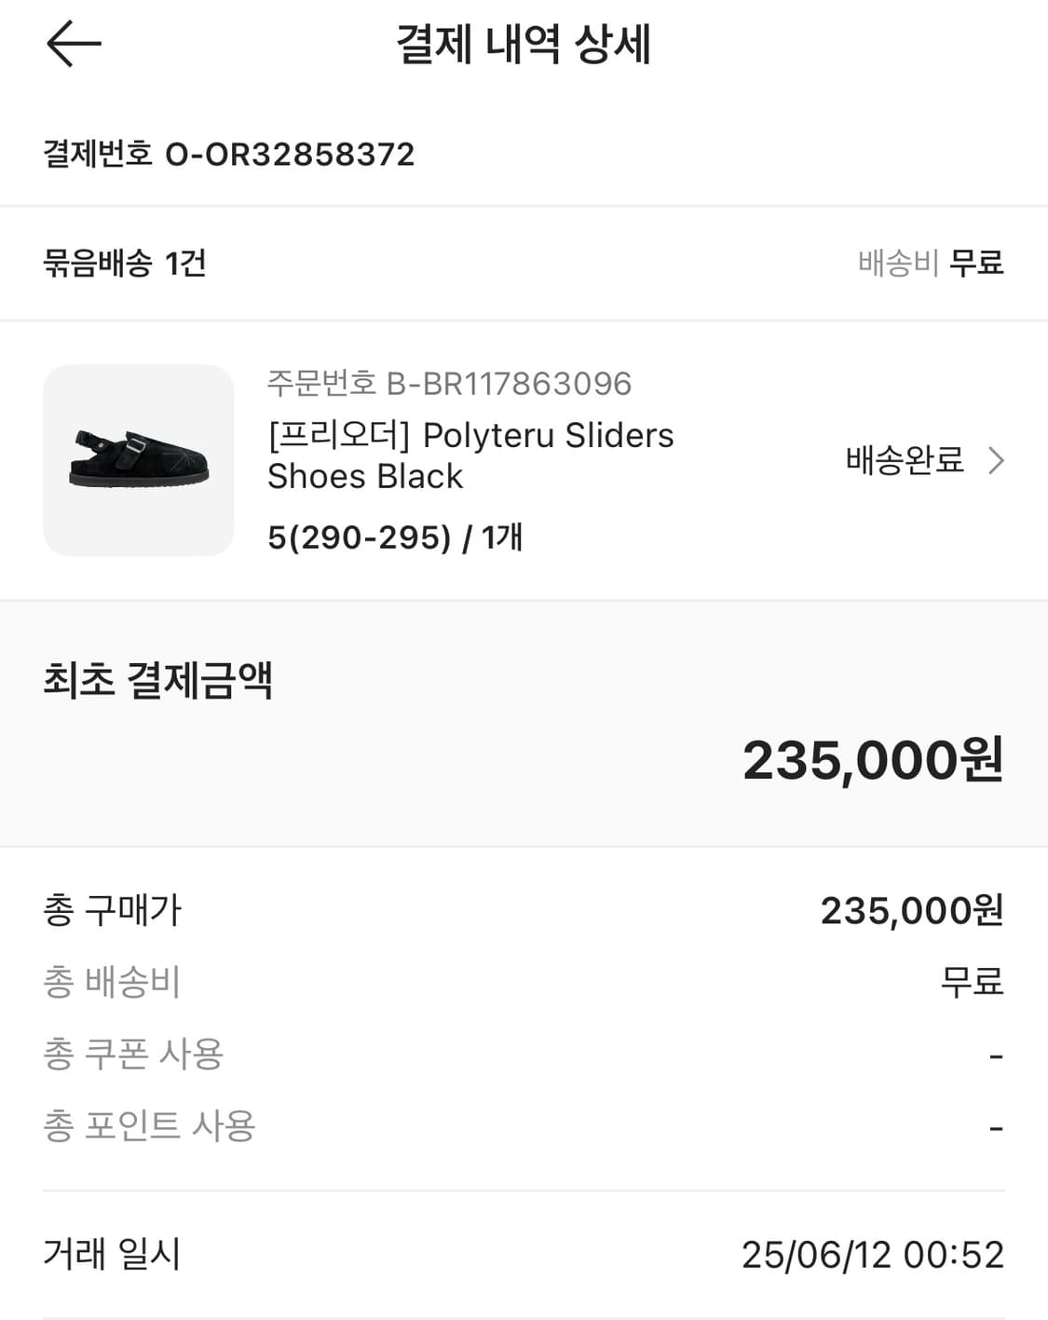Tap the 결제 내역 상세 page title

(524, 44)
